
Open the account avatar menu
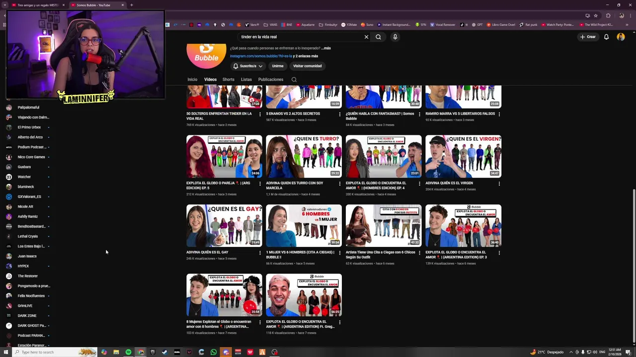621,37
